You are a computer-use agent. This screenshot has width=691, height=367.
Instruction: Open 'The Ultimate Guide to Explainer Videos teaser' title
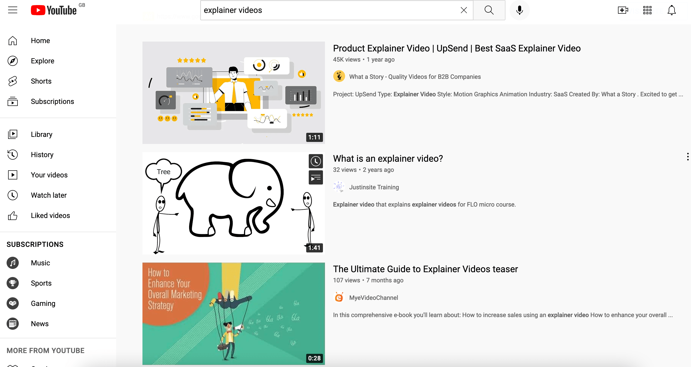coord(425,269)
